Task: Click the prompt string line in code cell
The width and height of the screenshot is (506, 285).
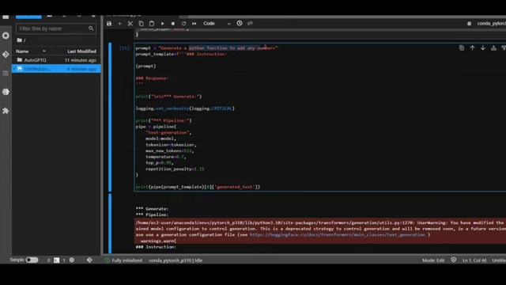Action: point(206,48)
